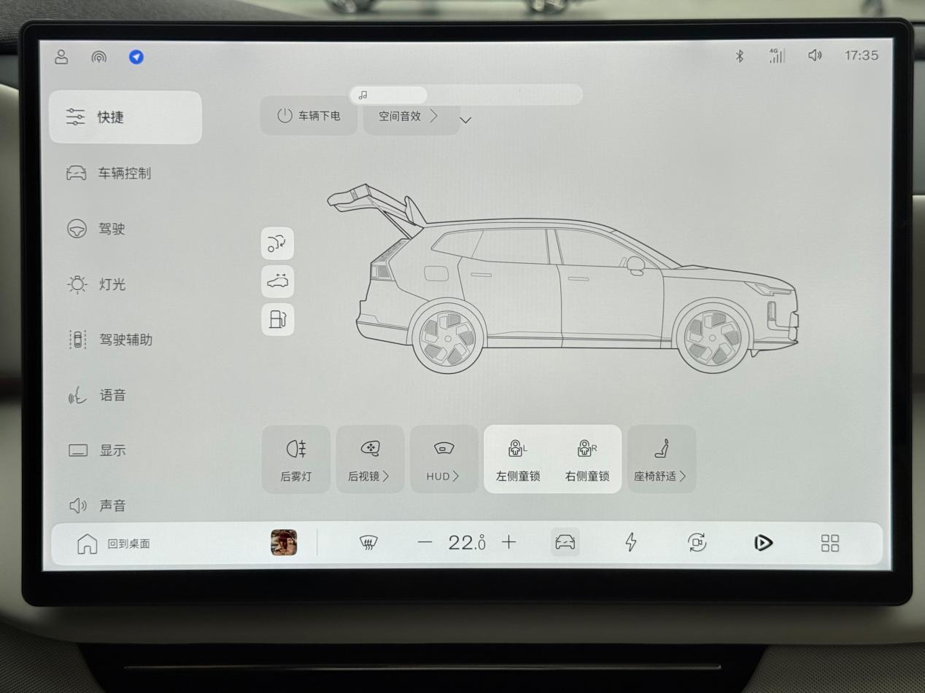925x693 pixels.
Task: Tap the hotspot signal icon in status bar
Action: [98, 58]
